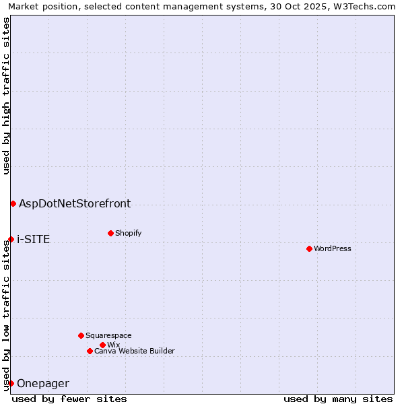Click the 'used by high traffic sites' axis label
The image size is (404, 404).
click(6, 96)
